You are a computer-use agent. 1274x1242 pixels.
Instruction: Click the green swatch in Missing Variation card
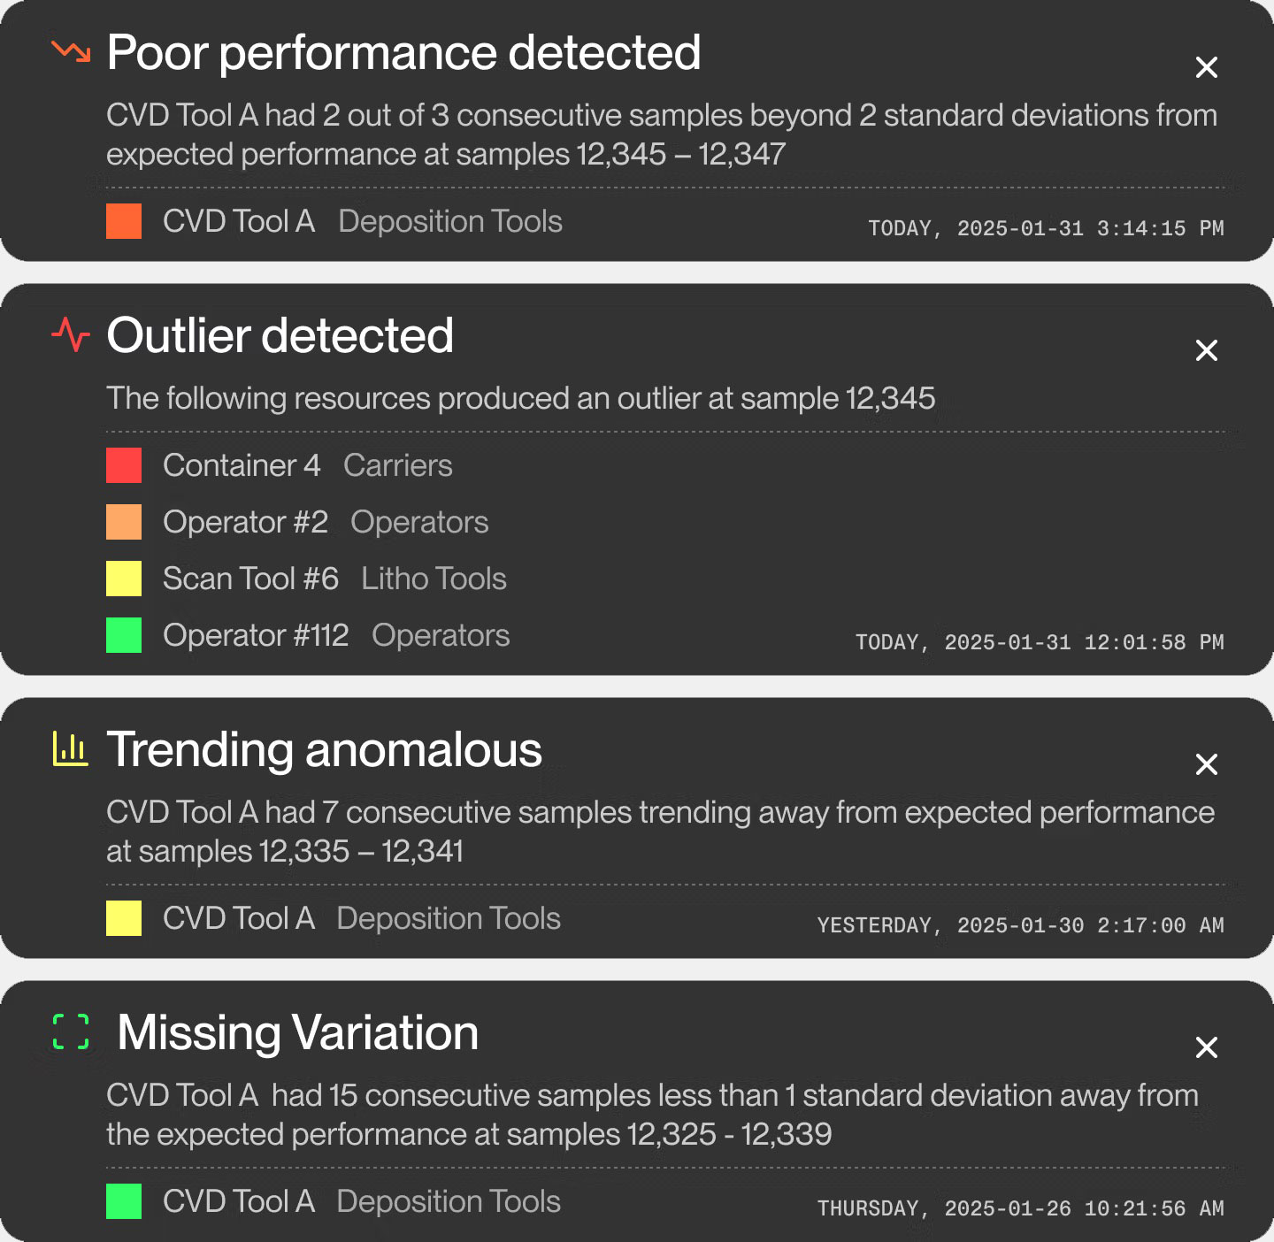[124, 1201]
